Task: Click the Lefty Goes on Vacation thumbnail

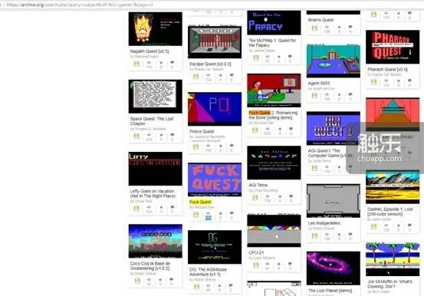Action: click(x=156, y=169)
